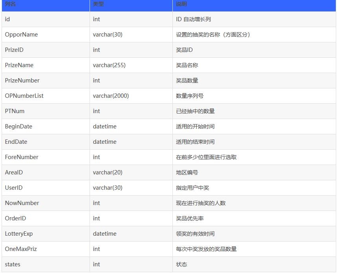Click the varchar(255) type for PrizeName

[109, 65]
